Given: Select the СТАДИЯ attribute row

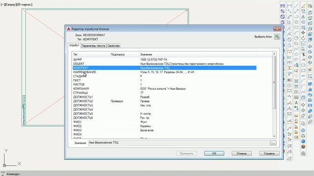Looking at the screenshot, I should point(164,76).
